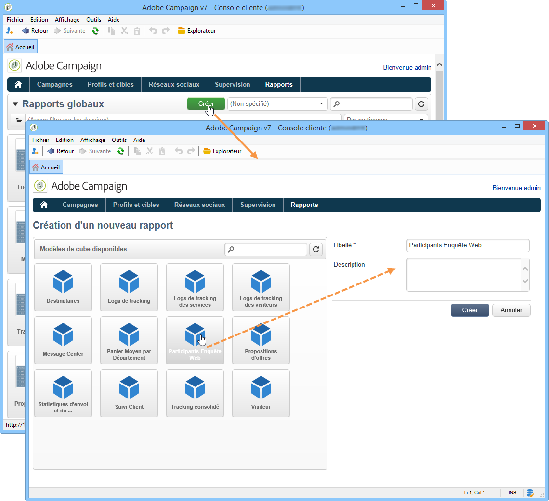Open Fichier menu in back window
The image size is (549, 501).
pos(15,20)
